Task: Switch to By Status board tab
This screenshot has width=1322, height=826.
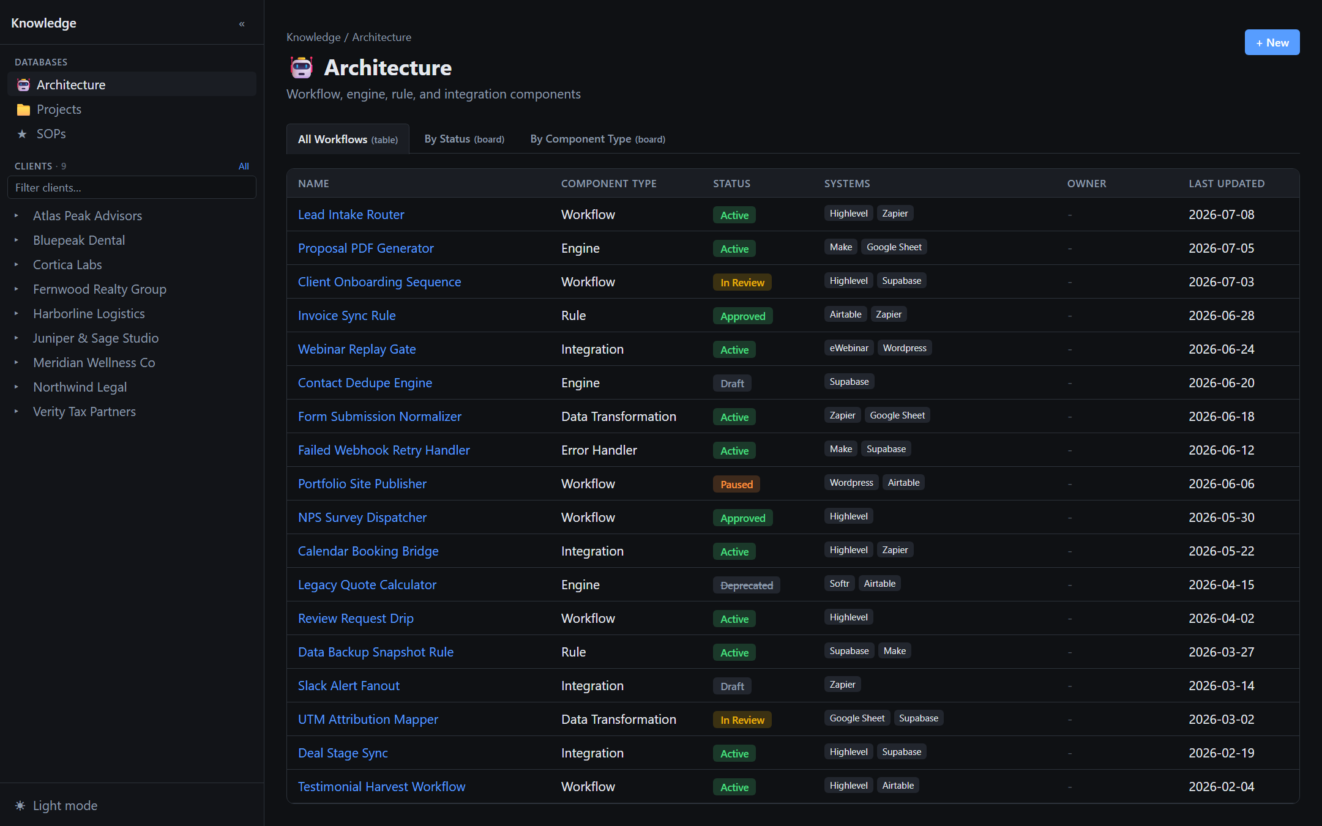Action: 464,139
